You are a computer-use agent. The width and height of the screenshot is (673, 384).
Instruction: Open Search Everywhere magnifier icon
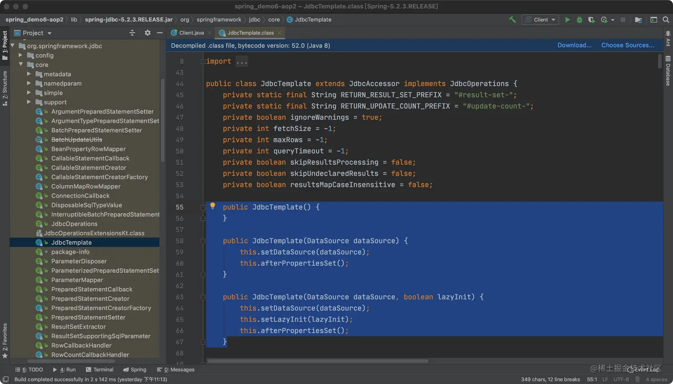pyautogui.click(x=666, y=20)
